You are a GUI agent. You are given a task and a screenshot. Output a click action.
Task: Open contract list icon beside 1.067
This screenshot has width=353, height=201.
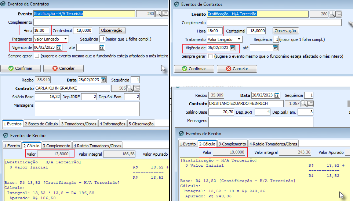click(310, 103)
